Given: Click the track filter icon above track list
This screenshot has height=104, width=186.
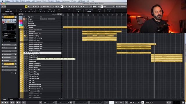Looking at the screenshot, I should coord(58,14).
